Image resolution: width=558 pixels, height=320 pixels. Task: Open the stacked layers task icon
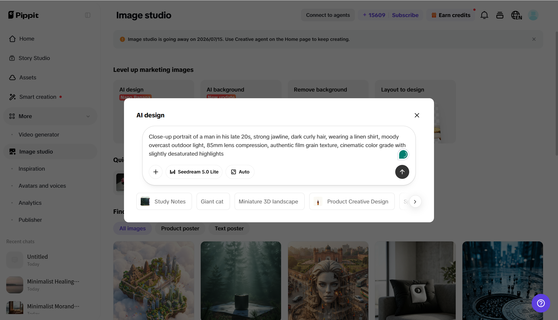500,15
